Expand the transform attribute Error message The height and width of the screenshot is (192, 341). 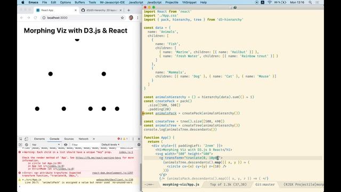tap(23, 173)
